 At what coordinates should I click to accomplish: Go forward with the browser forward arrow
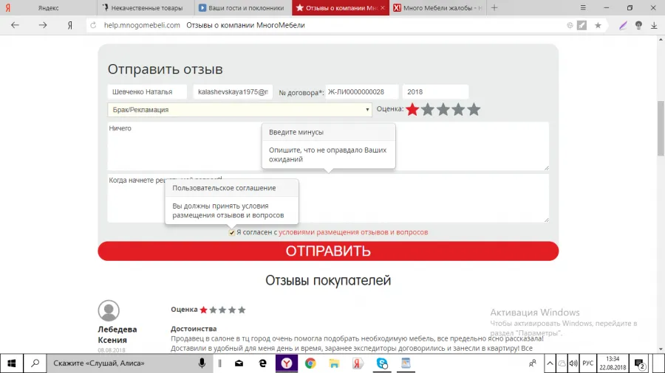[x=42, y=25]
